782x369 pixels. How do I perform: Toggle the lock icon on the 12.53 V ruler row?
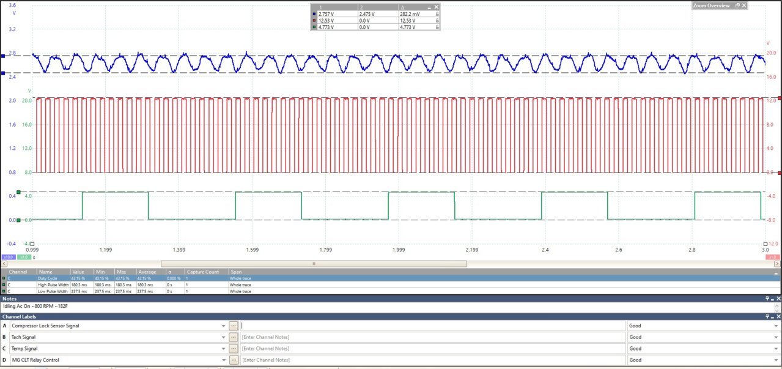point(437,20)
